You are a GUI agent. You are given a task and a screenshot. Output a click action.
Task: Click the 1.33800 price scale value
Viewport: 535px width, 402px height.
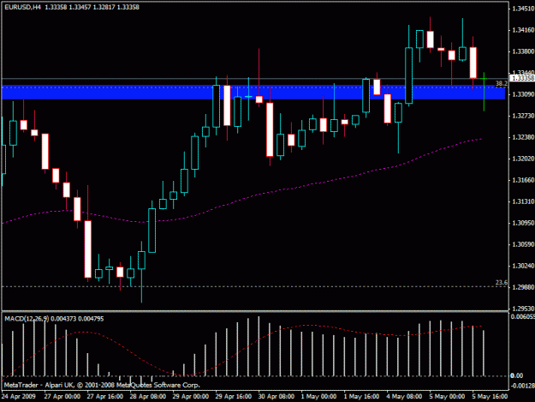pyautogui.click(x=523, y=51)
